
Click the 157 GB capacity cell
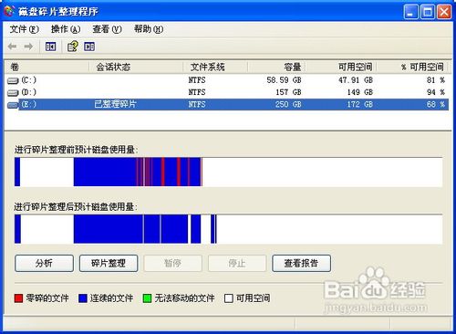coord(288,92)
